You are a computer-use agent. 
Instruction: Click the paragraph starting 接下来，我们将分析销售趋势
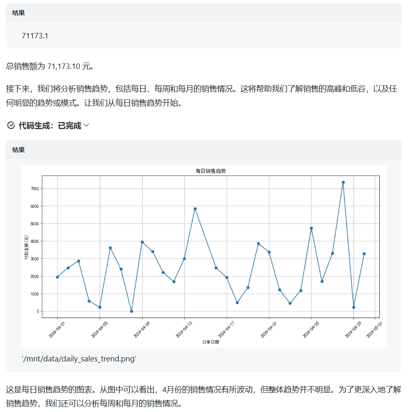point(201,96)
